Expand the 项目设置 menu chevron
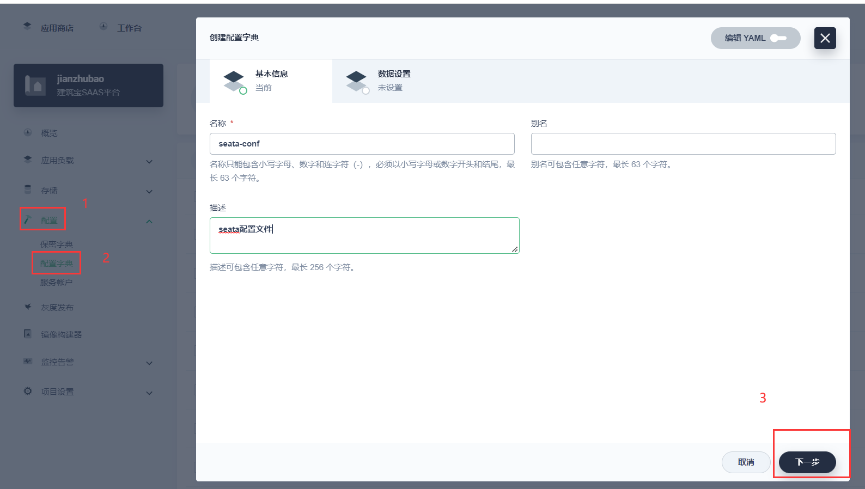This screenshot has height=489, width=865. pos(149,393)
